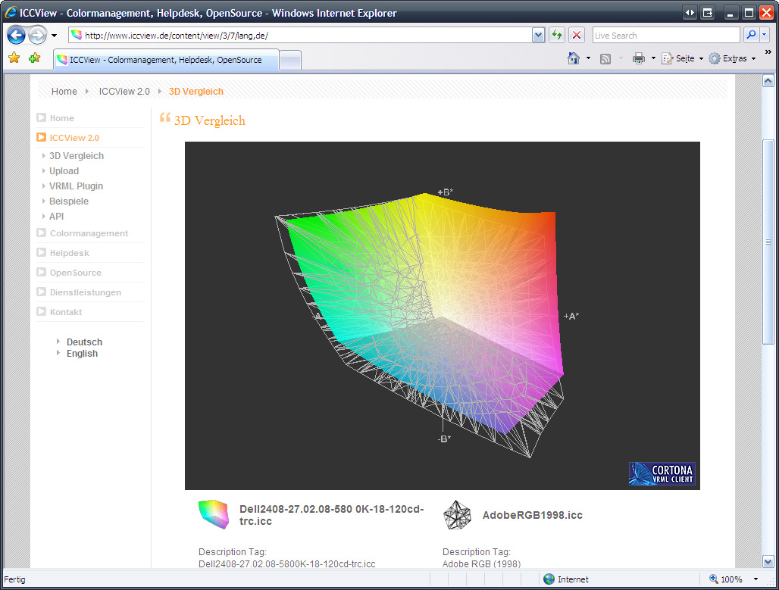Viewport: 779px width, 590px height.
Task: Click the Add to Favorites icon
Action: tap(34, 58)
